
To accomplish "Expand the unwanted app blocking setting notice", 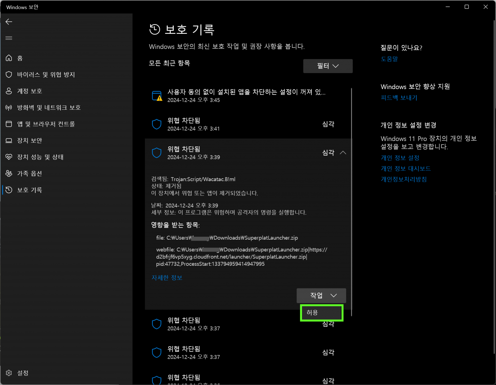I will (x=248, y=96).
